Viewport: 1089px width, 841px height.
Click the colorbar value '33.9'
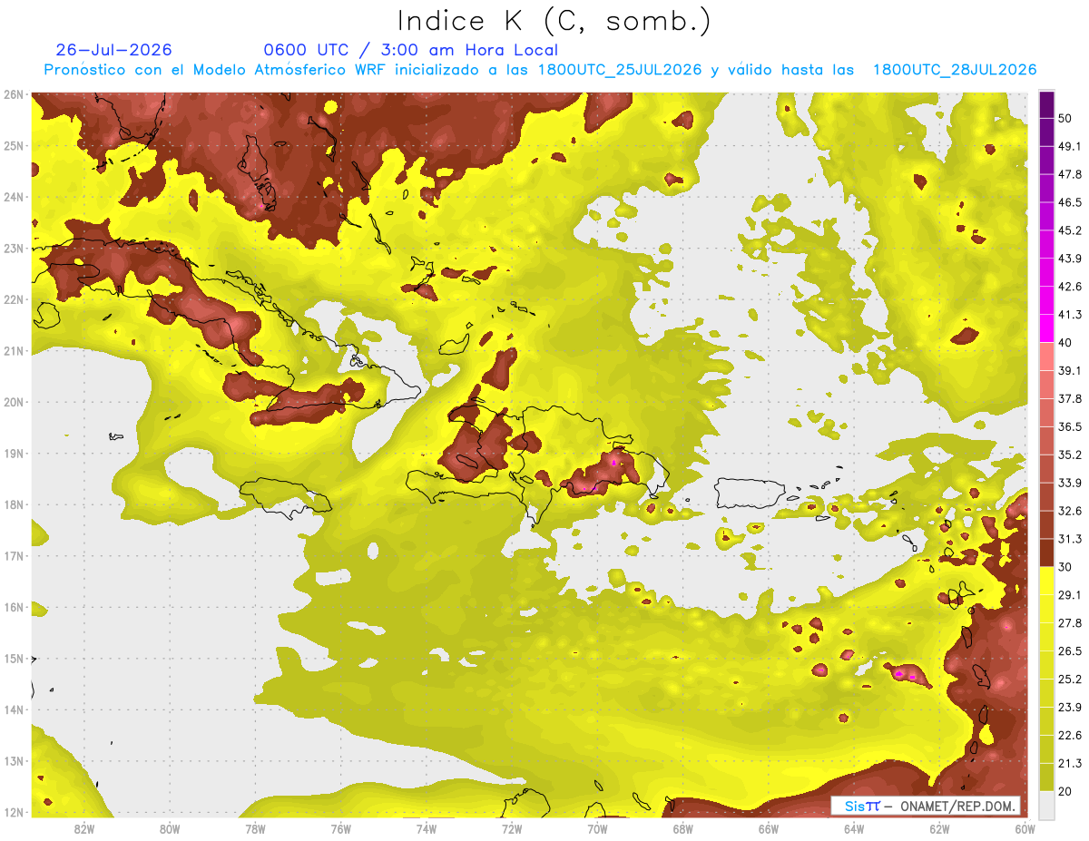[x=1070, y=483]
